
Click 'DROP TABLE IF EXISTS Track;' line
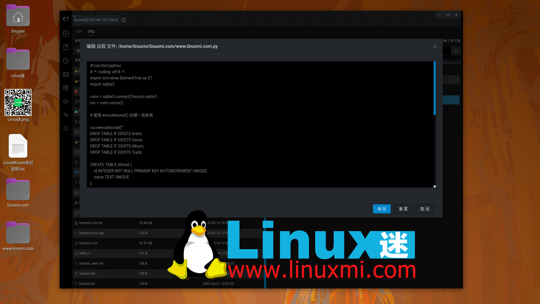click(116, 152)
